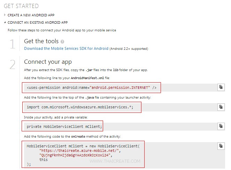This screenshot has width=231, height=170.
Task: Click the Create a New Android App label
Action: [x=31, y=15]
